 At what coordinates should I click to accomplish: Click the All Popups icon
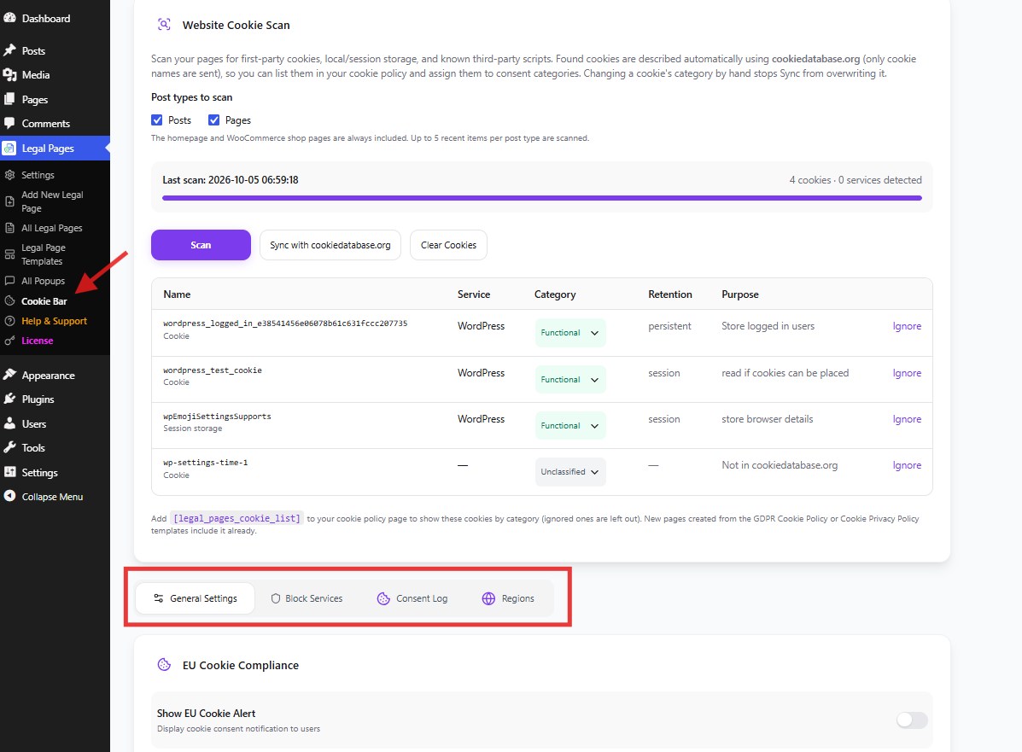point(9,281)
